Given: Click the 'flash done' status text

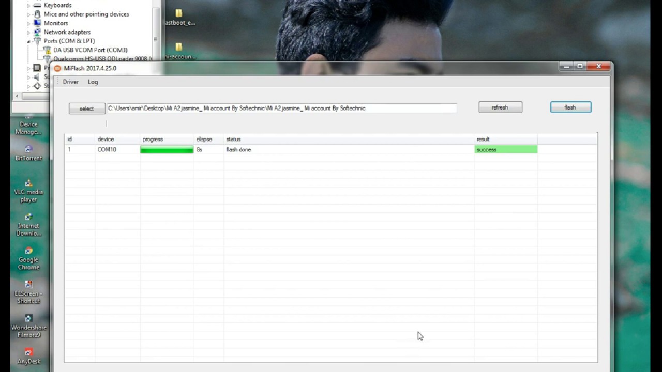Looking at the screenshot, I should (238, 150).
